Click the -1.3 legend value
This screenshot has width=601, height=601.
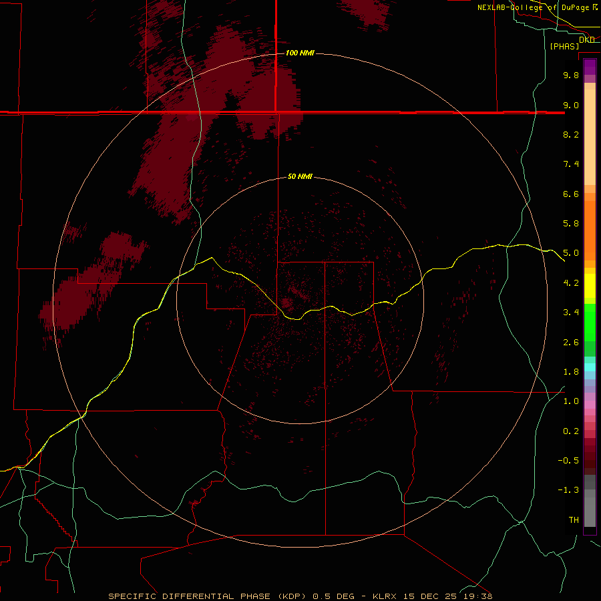(x=568, y=490)
